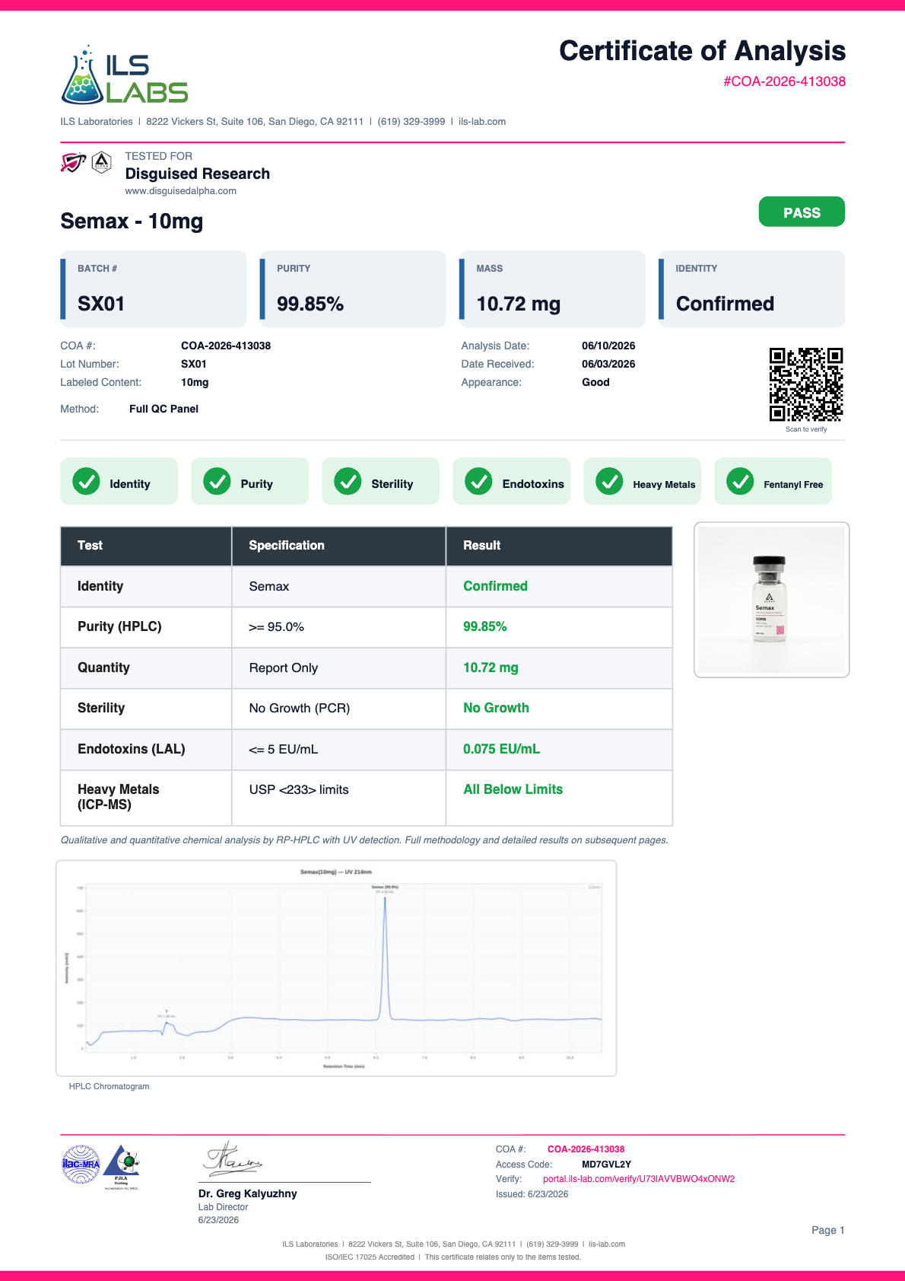The height and width of the screenshot is (1281, 905).
Task: Click the Alpha triangle hexagon logo
Action: tap(102, 162)
